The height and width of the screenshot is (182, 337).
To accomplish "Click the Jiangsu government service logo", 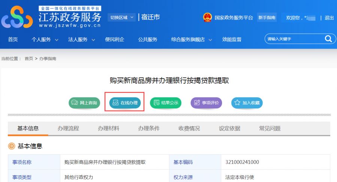I will pos(17,17).
